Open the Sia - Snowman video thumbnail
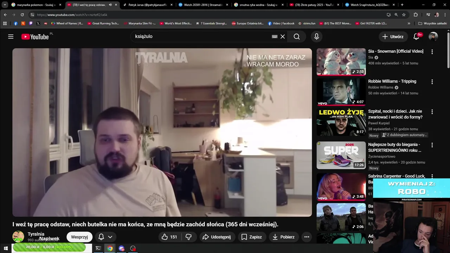450x253 pixels. [341, 62]
